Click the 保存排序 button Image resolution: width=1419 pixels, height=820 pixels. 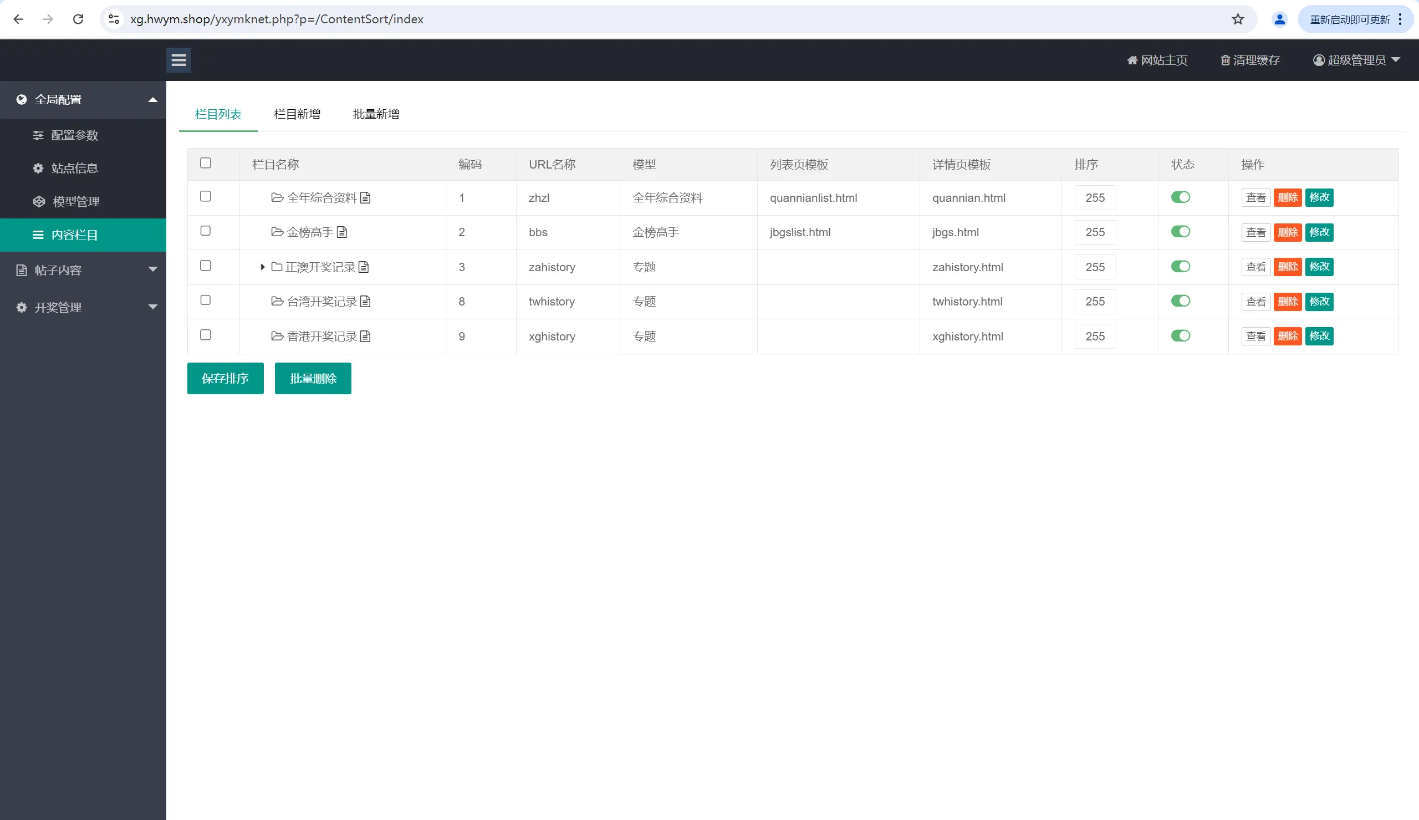(225, 379)
